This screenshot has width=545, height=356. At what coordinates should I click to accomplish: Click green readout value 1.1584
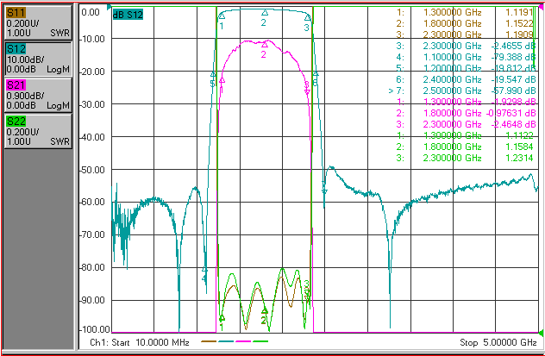click(518, 147)
